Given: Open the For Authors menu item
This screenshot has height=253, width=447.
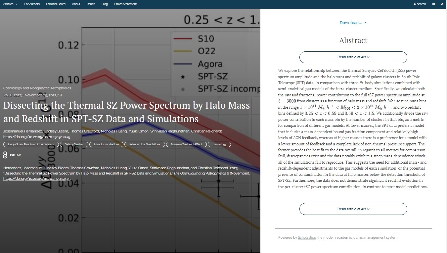Looking at the screenshot, I should pyautogui.click(x=32, y=4).
